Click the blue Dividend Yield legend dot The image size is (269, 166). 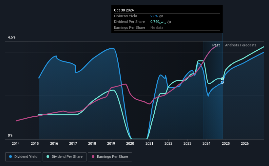pos(10,157)
